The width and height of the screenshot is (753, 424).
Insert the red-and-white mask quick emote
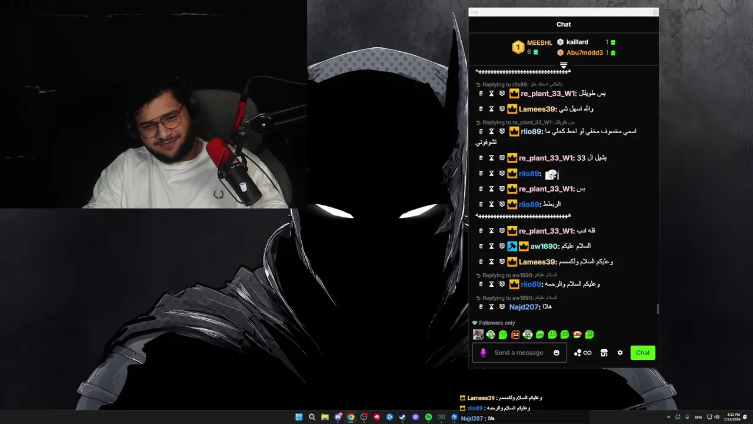577,334
